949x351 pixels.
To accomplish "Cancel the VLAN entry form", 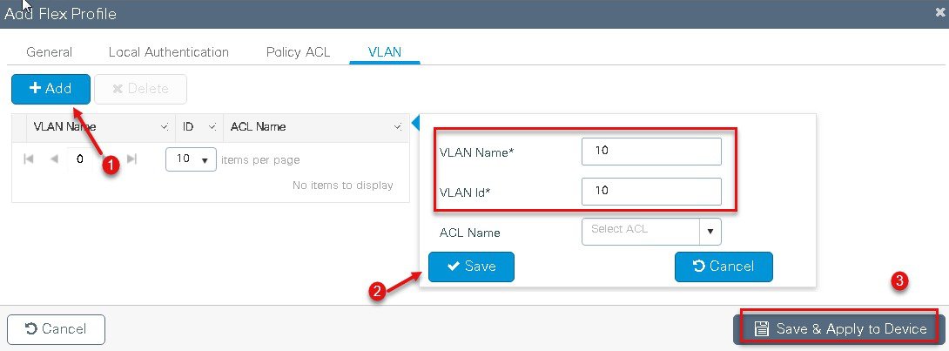I will coord(724,267).
